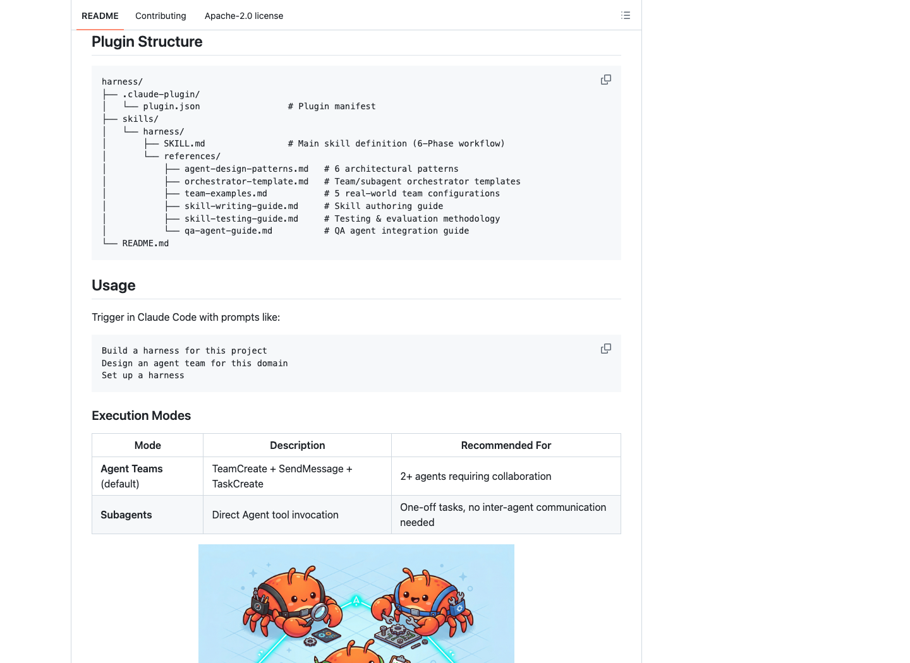Click the Description column header
The width and height of the screenshot is (910, 663).
coord(298,445)
